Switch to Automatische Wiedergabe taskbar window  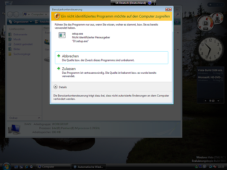pyautogui.click(x=89, y=167)
